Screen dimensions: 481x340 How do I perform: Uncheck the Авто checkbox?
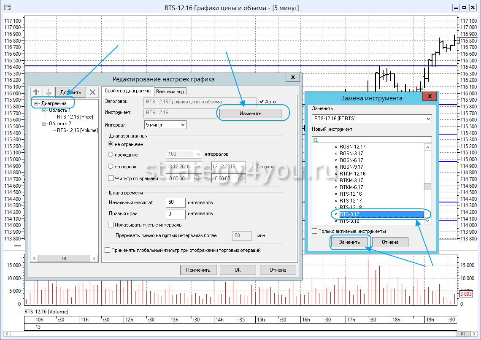tap(262, 102)
